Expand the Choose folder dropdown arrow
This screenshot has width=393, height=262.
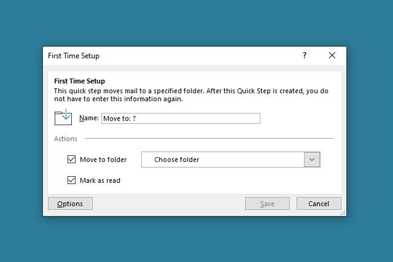tap(312, 160)
